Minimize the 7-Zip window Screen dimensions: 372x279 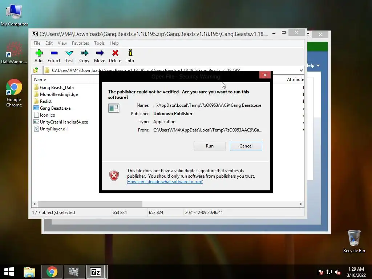(274, 33)
